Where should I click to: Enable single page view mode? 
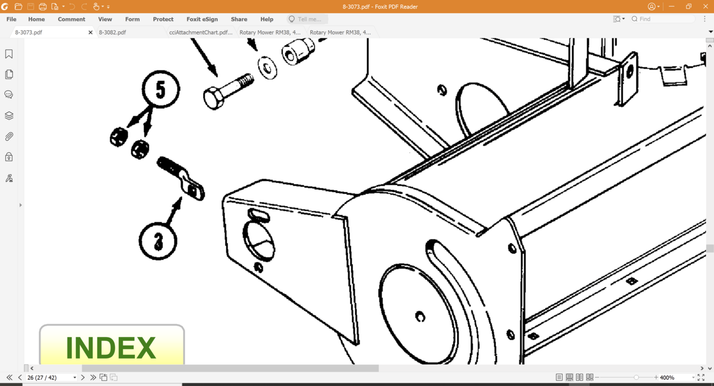(559, 378)
